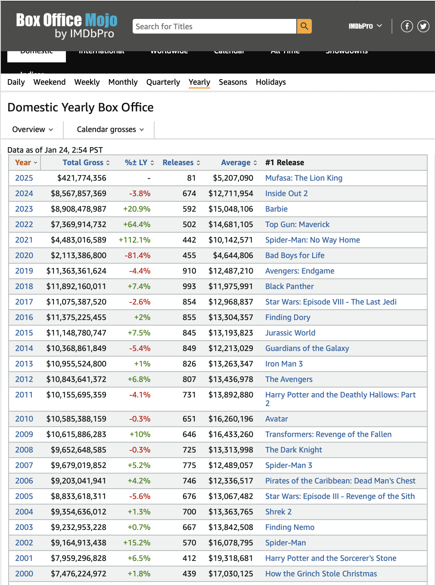Open the Twitter icon link
The height and width of the screenshot is (585, 435).
423,26
